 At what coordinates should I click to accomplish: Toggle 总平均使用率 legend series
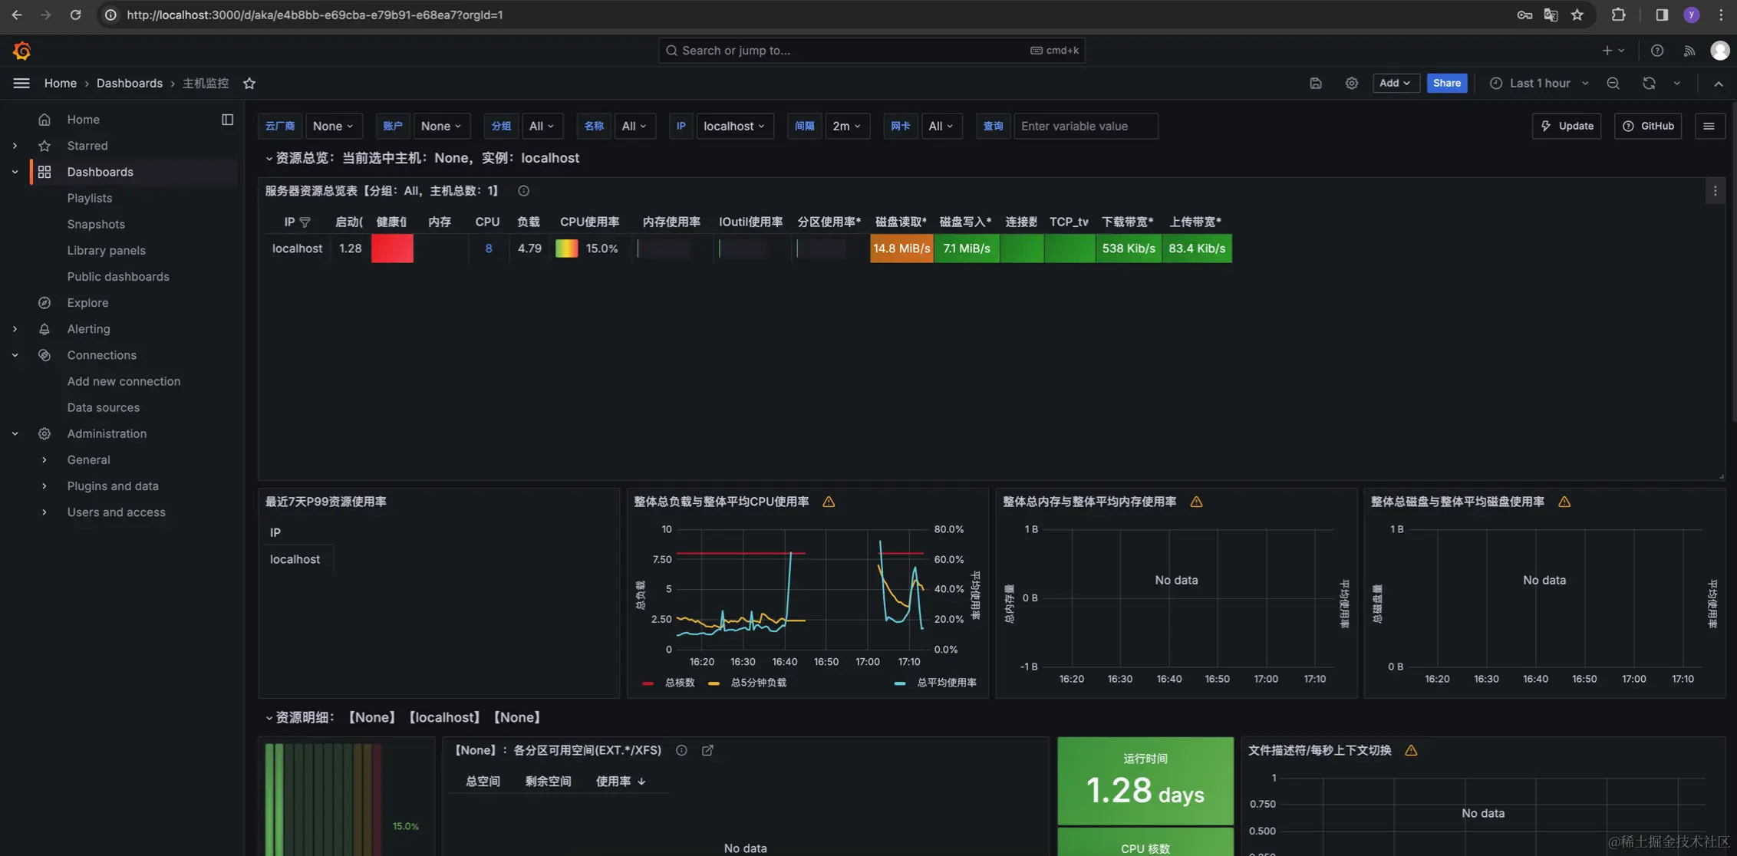[946, 683]
